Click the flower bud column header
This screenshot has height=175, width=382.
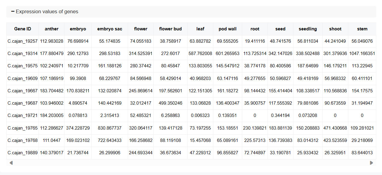[171, 29]
